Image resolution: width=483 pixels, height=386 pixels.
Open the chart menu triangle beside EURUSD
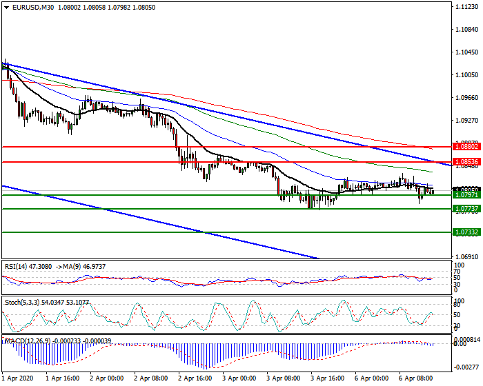click(6, 8)
